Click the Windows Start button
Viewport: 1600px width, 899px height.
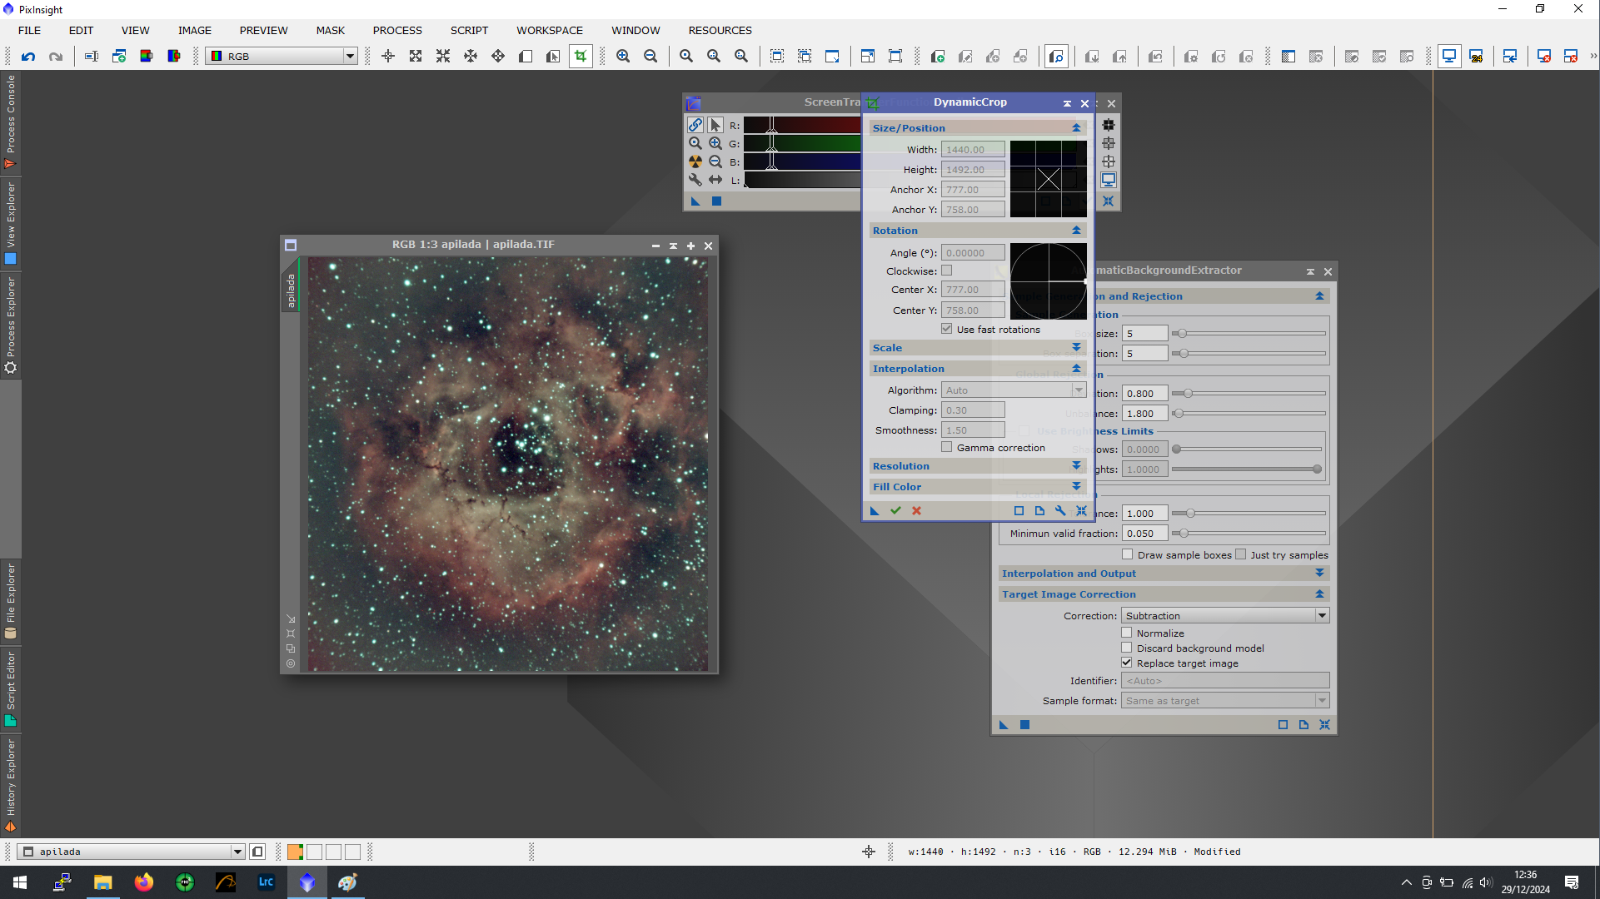[20, 882]
